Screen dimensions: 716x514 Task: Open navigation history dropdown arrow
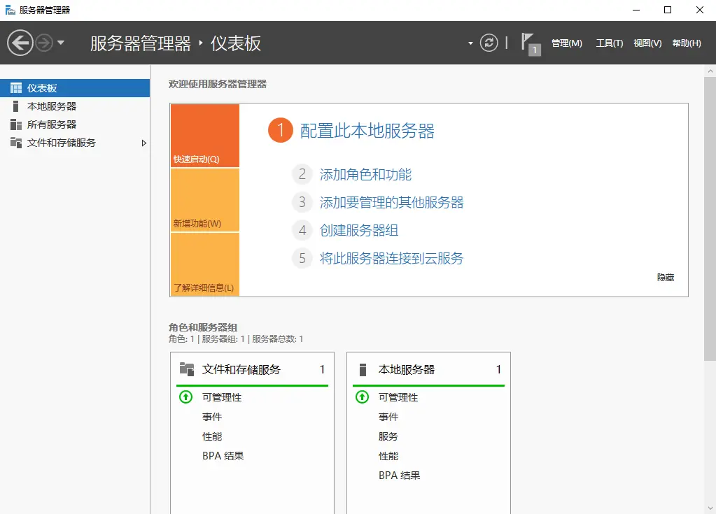(x=61, y=43)
